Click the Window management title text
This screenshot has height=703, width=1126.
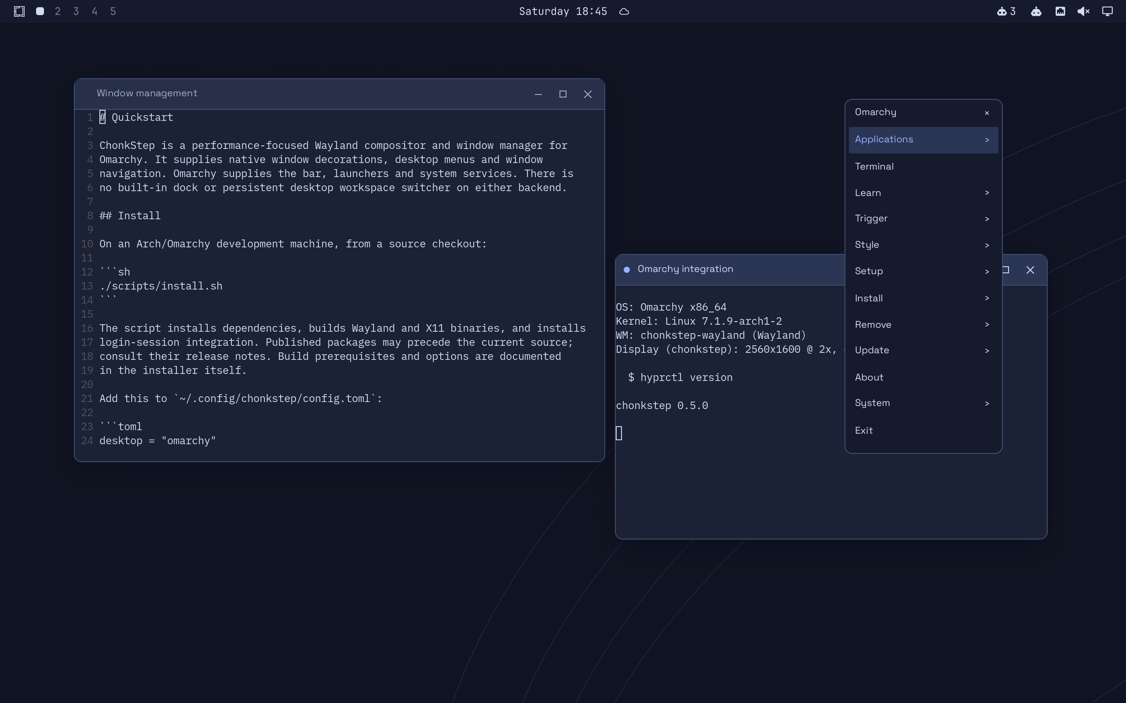coord(147,93)
